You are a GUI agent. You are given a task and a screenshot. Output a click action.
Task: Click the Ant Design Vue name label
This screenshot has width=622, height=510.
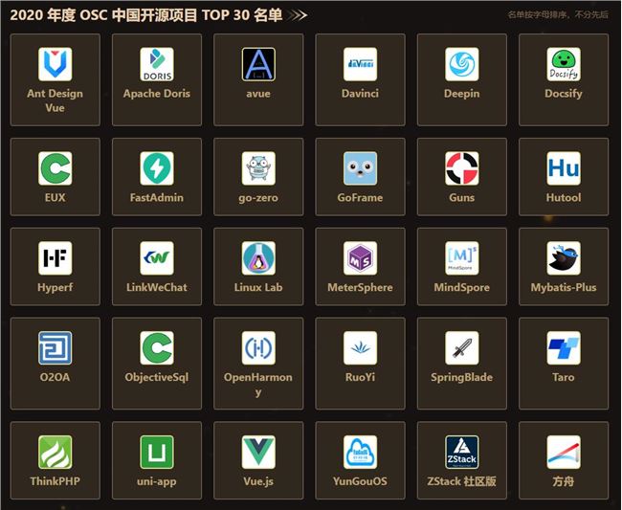(56, 100)
